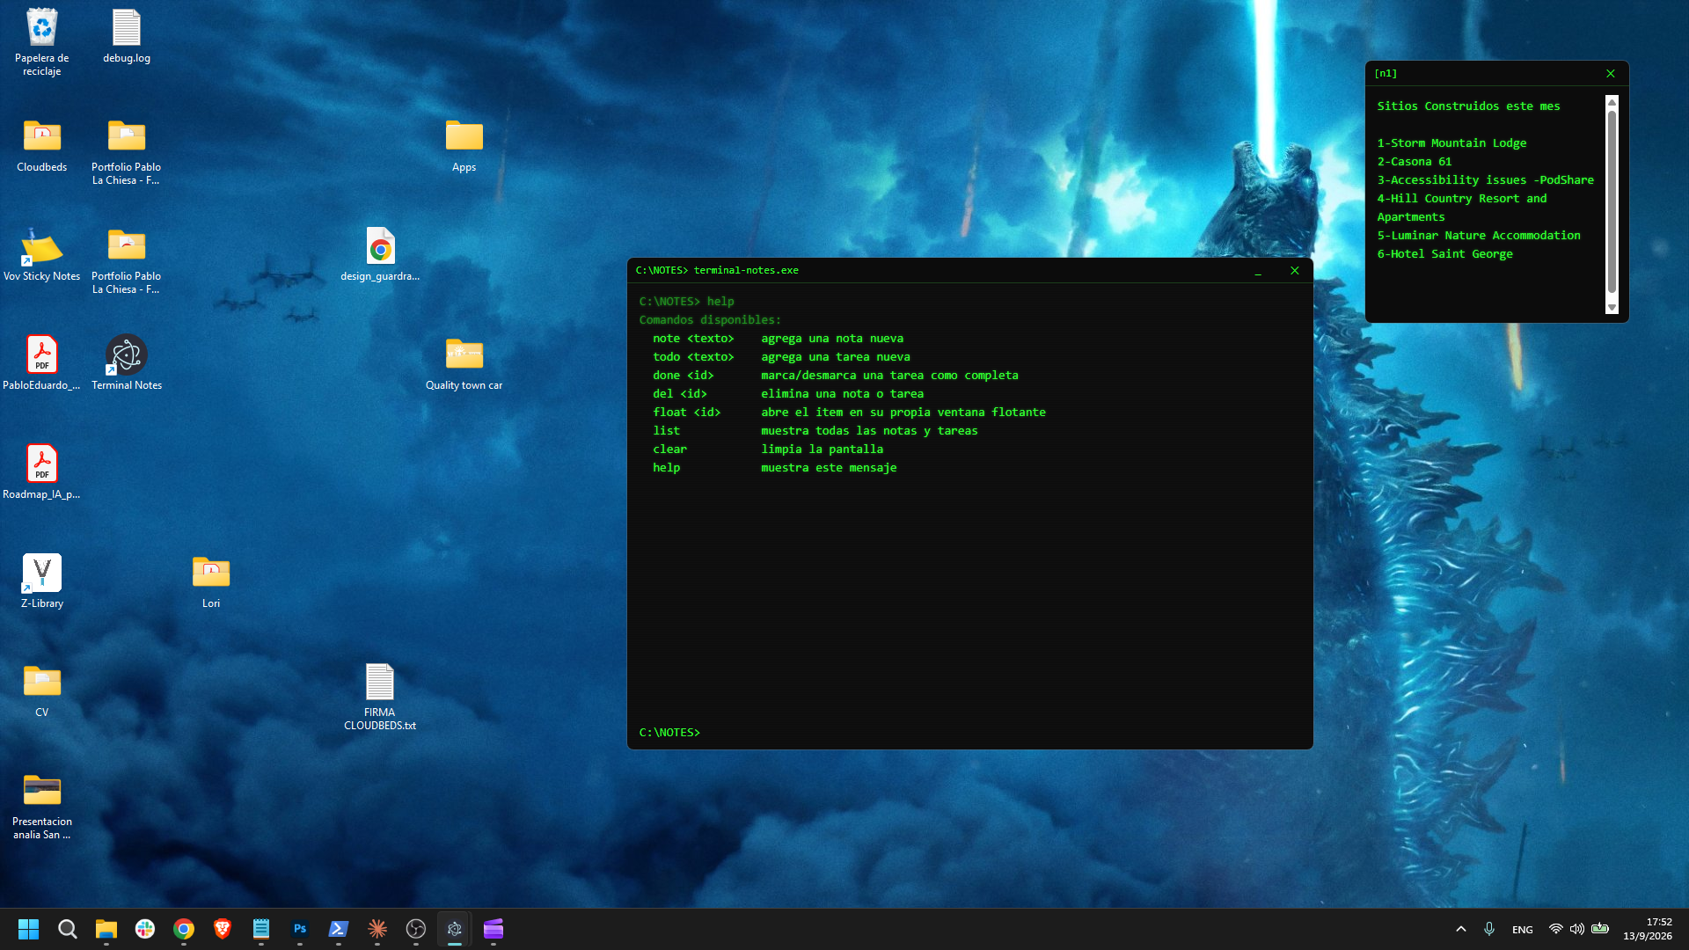
Task: Open the Windows Start menu
Action: 29,929
